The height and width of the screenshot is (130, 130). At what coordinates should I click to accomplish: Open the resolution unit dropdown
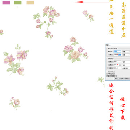tap(126, 68)
